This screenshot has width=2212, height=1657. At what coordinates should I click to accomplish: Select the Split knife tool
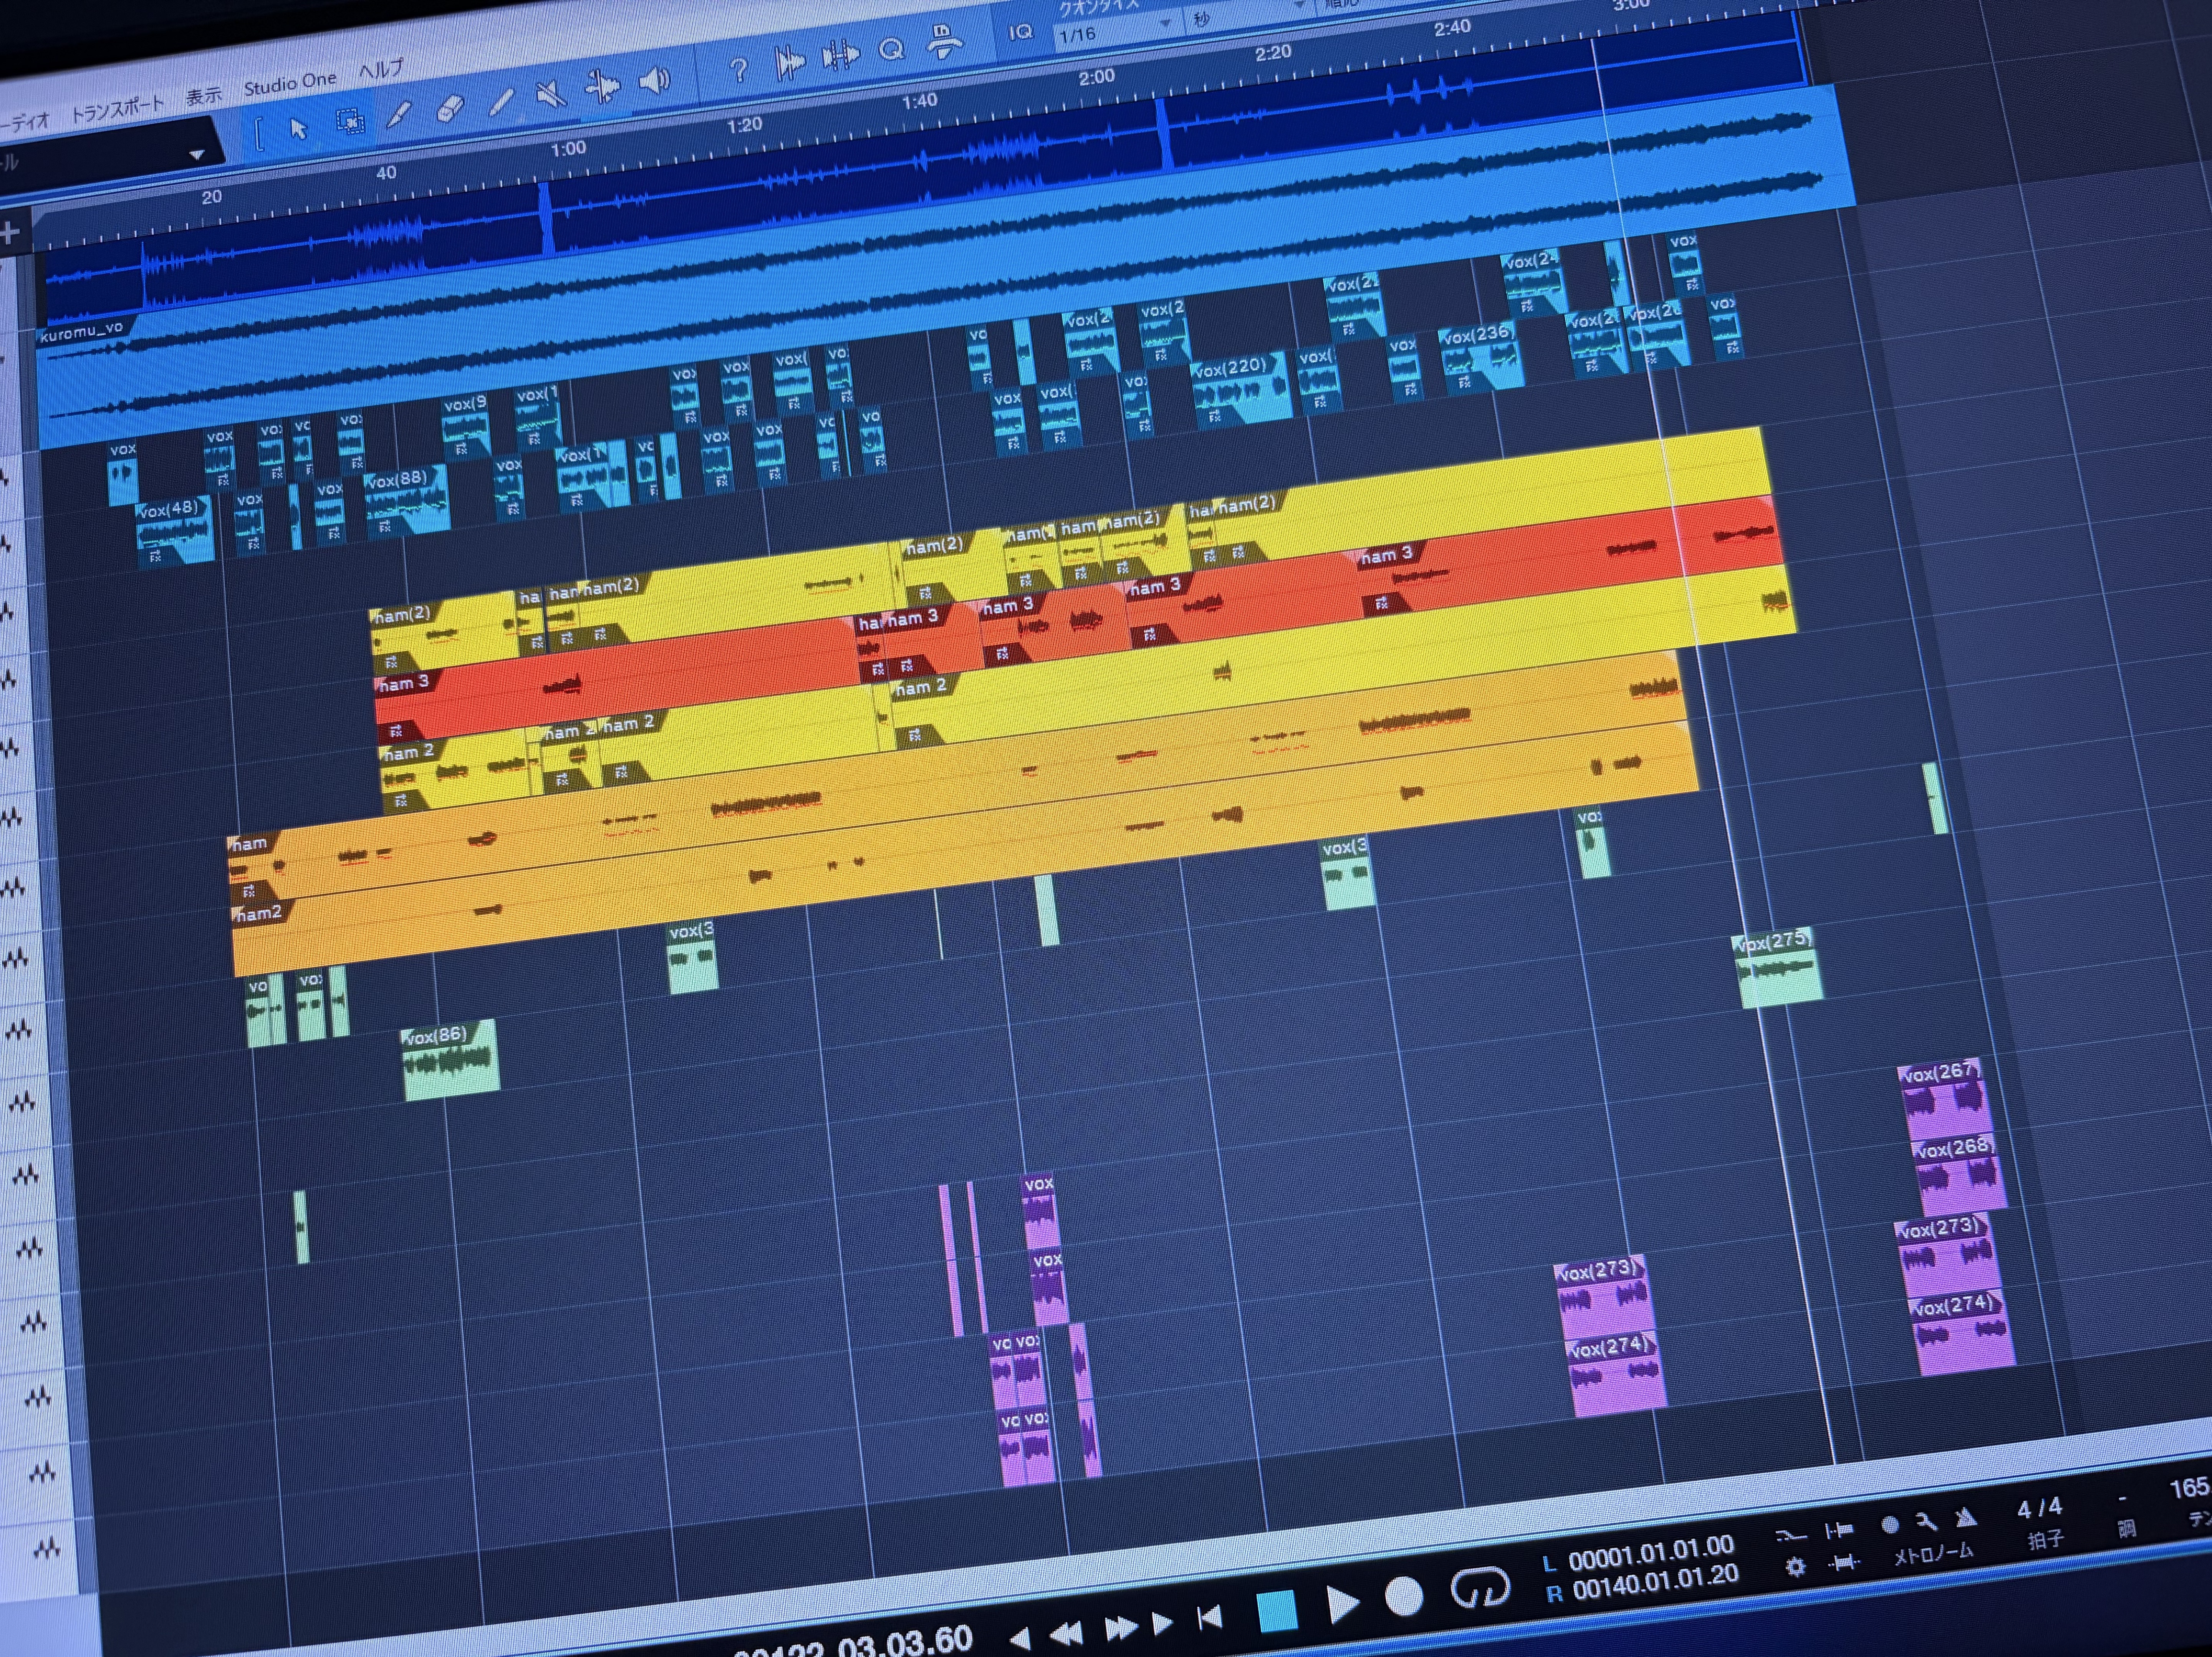399,115
